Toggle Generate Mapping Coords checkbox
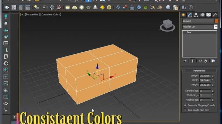The height and width of the screenshot is (124, 222). coord(185,105)
